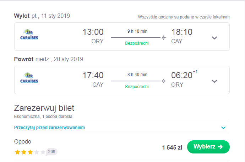The height and width of the screenshot is (162, 245).
Task: Expand outbound flight details chevron
Action: tap(214, 38)
